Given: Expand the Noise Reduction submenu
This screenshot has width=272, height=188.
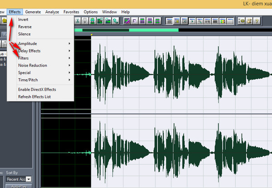Looking at the screenshot, I should [40, 65].
